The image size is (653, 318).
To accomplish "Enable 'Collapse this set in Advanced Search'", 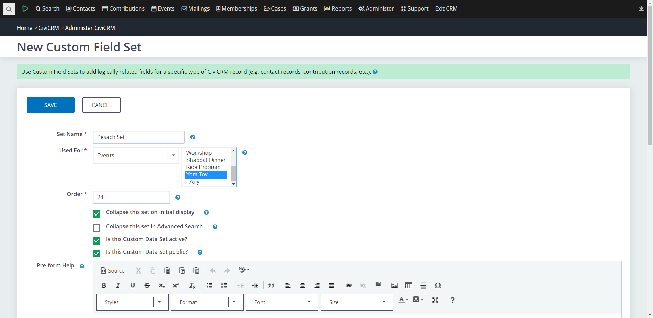I will (x=96, y=228).
